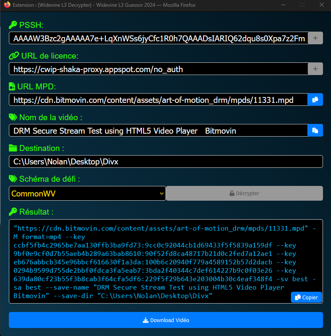Focus the Destination path input field

[166, 161]
